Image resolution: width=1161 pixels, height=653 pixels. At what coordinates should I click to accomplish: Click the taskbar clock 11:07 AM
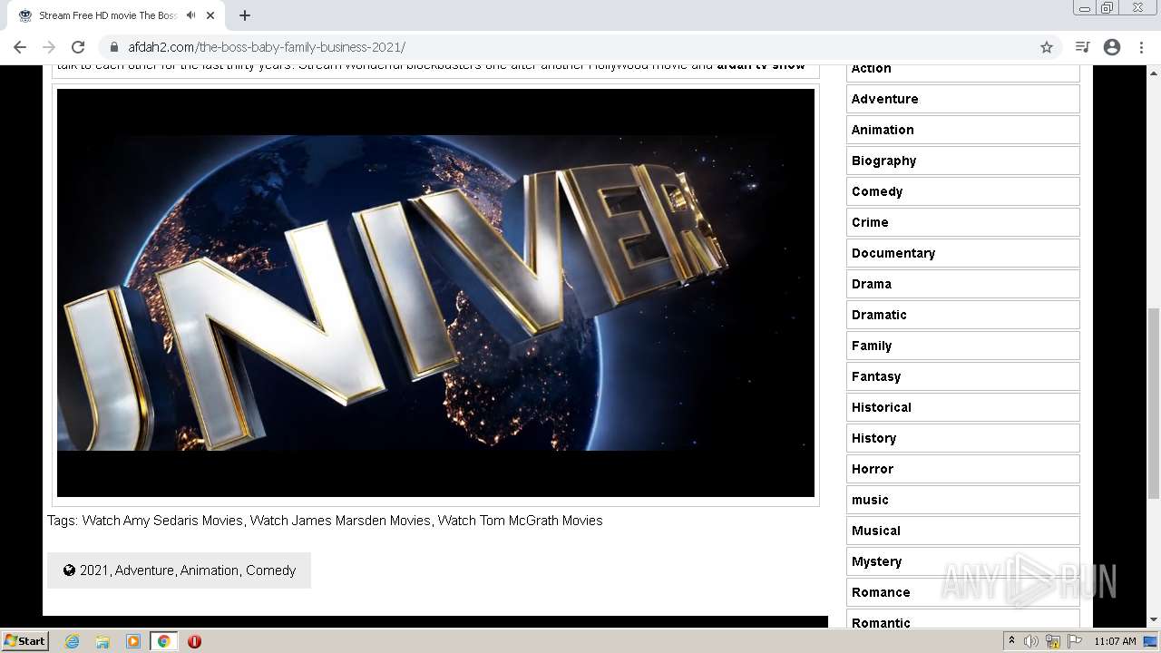(1115, 641)
